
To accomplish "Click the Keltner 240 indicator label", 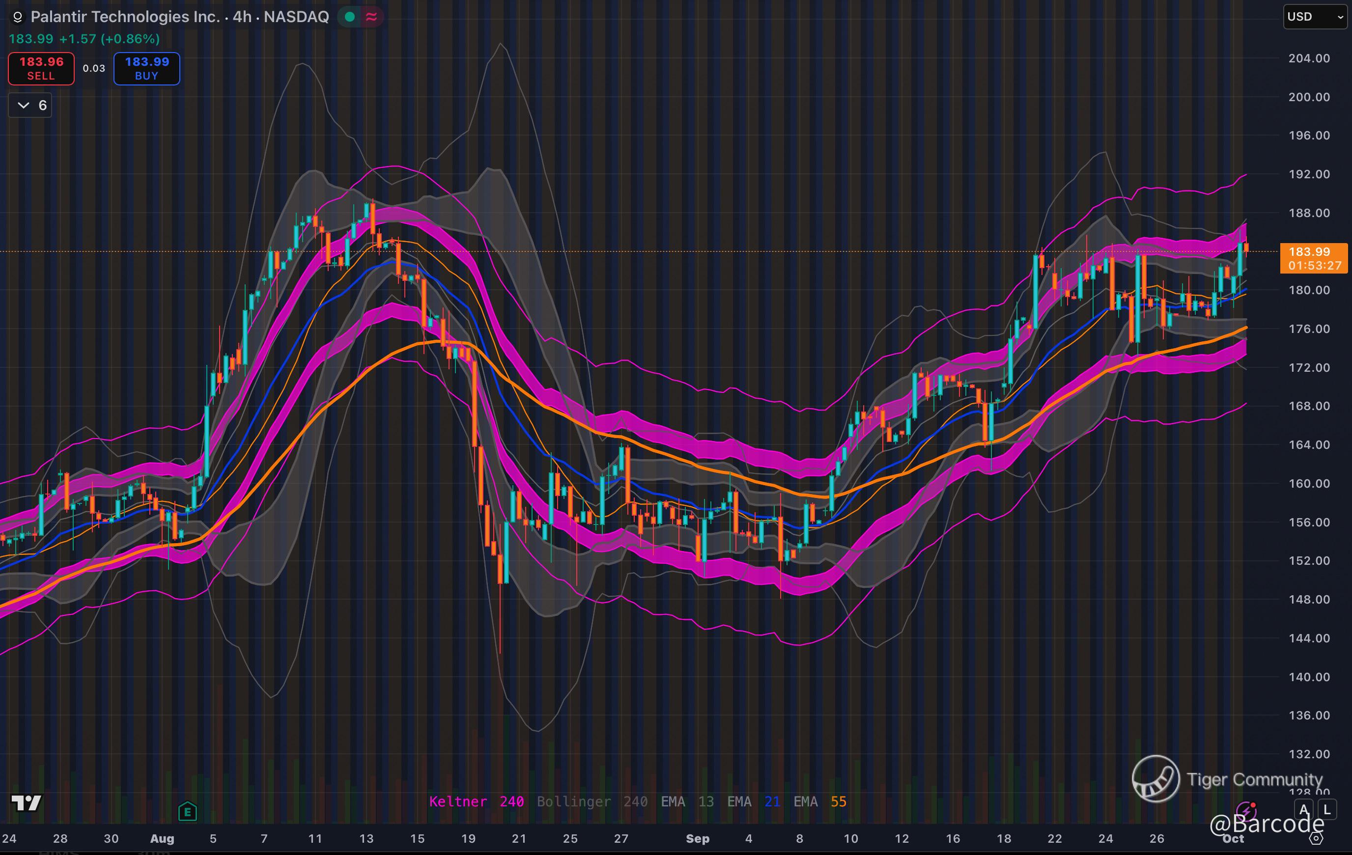I will click(x=476, y=801).
